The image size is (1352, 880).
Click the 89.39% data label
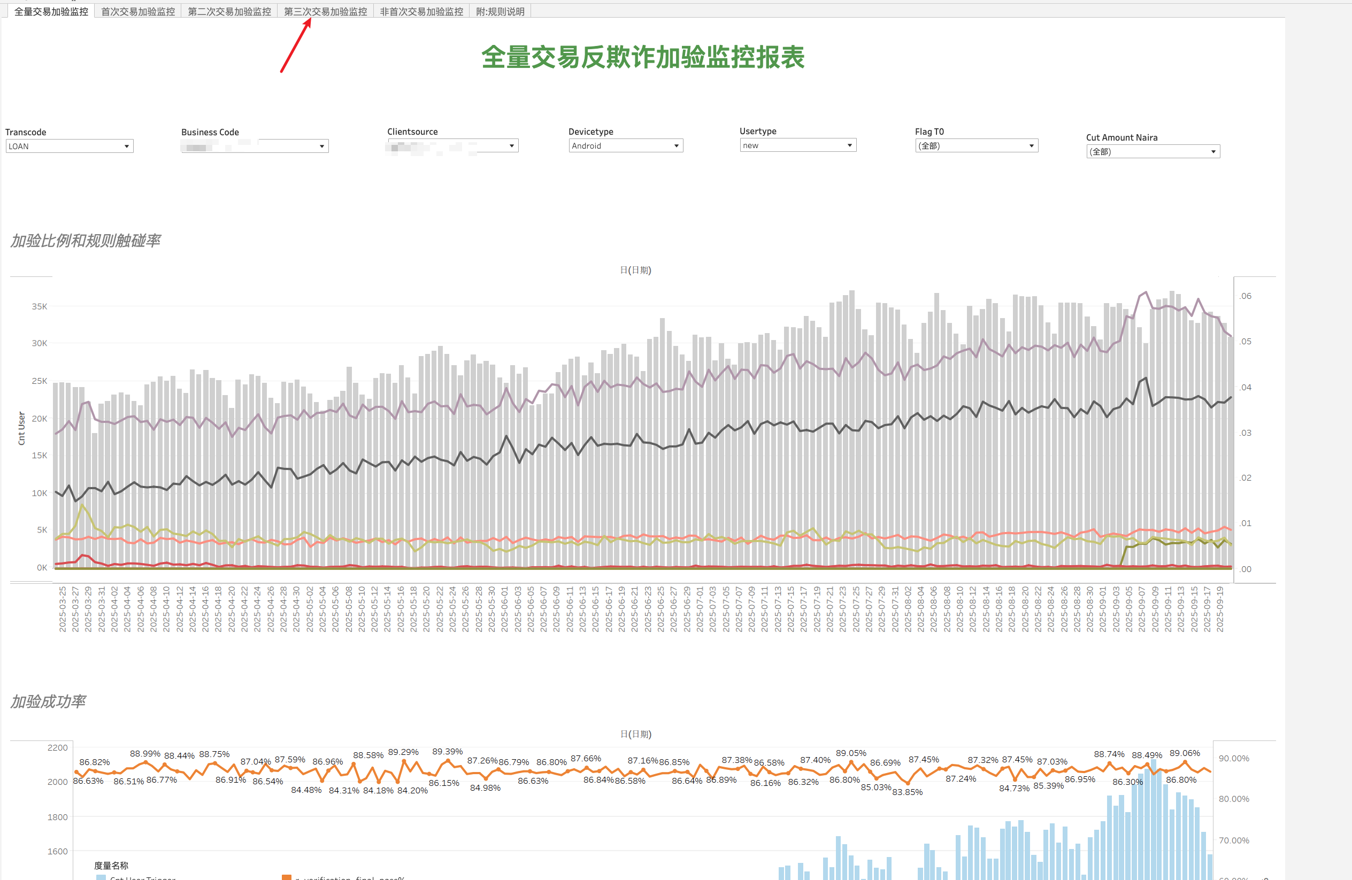447,752
